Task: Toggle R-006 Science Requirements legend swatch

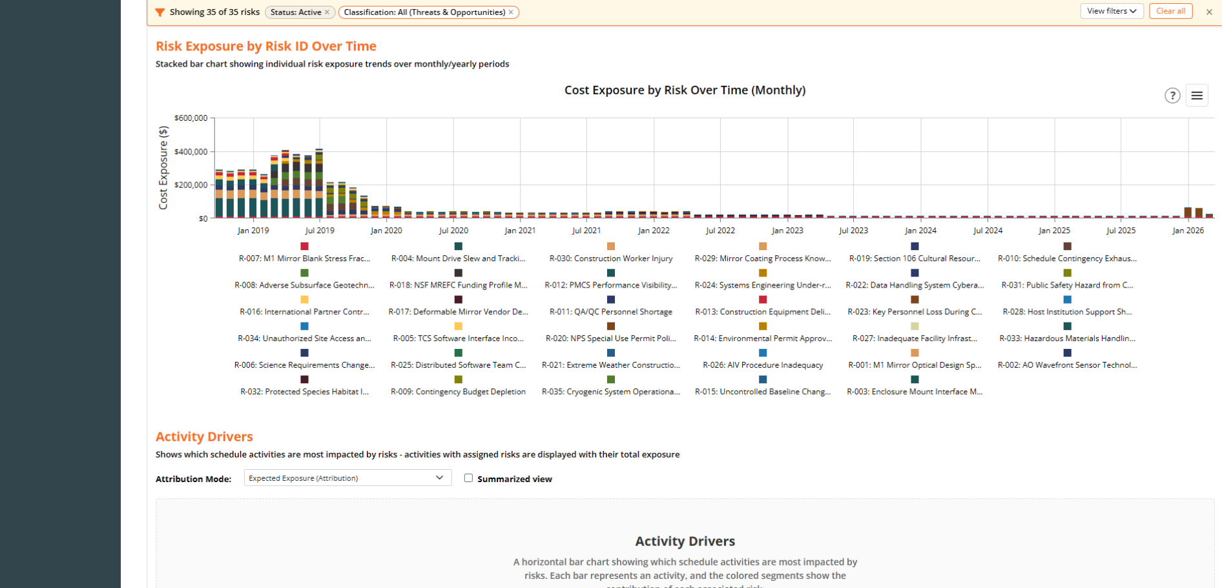Action: 304,353
